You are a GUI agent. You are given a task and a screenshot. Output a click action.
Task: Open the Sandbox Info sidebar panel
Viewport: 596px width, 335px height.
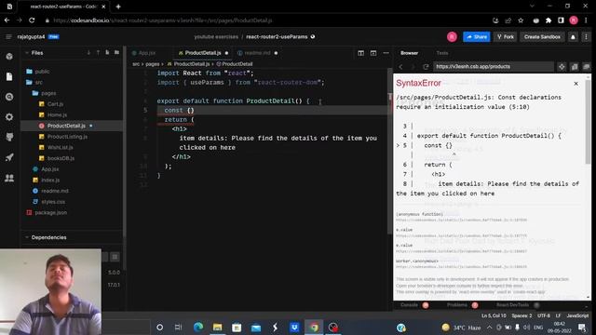[x=9, y=56]
